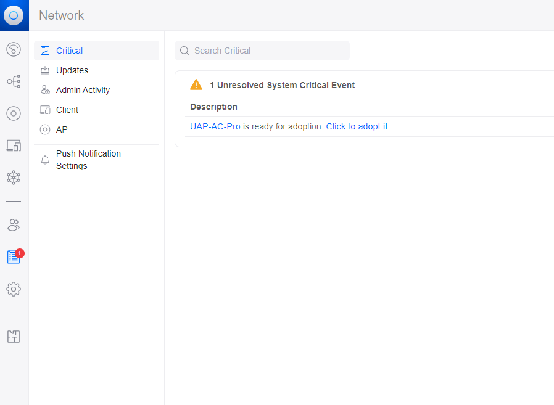This screenshot has height=405, width=554.
Task: Open the UniFi Devices circle icon
Action: point(14,113)
